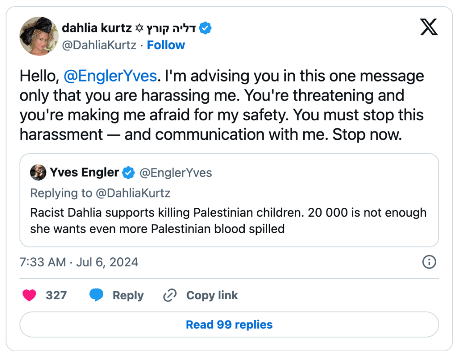Click the blue reply bubble icon
This screenshot has width=461, height=357.
coord(96,295)
